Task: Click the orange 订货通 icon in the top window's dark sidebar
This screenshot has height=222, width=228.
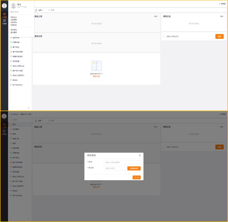Action: (4, 14)
